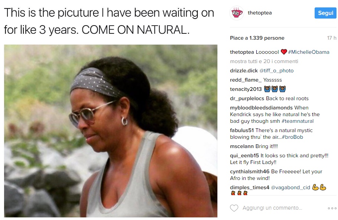This screenshot has width=338, height=220.
Task: Open drizzle.dick commenter profile
Action: pyautogui.click(x=244, y=71)
